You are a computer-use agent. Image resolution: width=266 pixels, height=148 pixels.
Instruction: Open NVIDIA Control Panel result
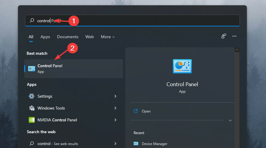tap(74, 120)
